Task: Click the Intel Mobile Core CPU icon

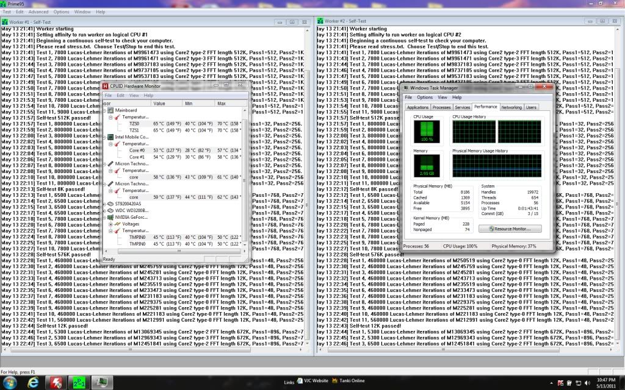Action: coord(111,137)
